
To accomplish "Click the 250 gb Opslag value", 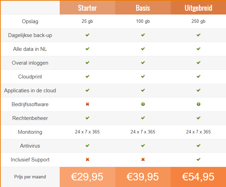I will coord(198,21).
